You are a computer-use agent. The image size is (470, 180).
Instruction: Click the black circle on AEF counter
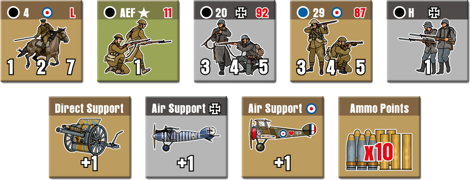point(110,13)
